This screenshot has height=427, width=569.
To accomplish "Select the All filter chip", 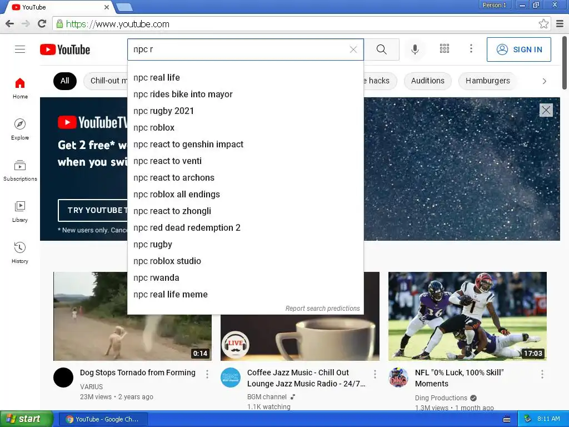I will [x=64, y=81].
